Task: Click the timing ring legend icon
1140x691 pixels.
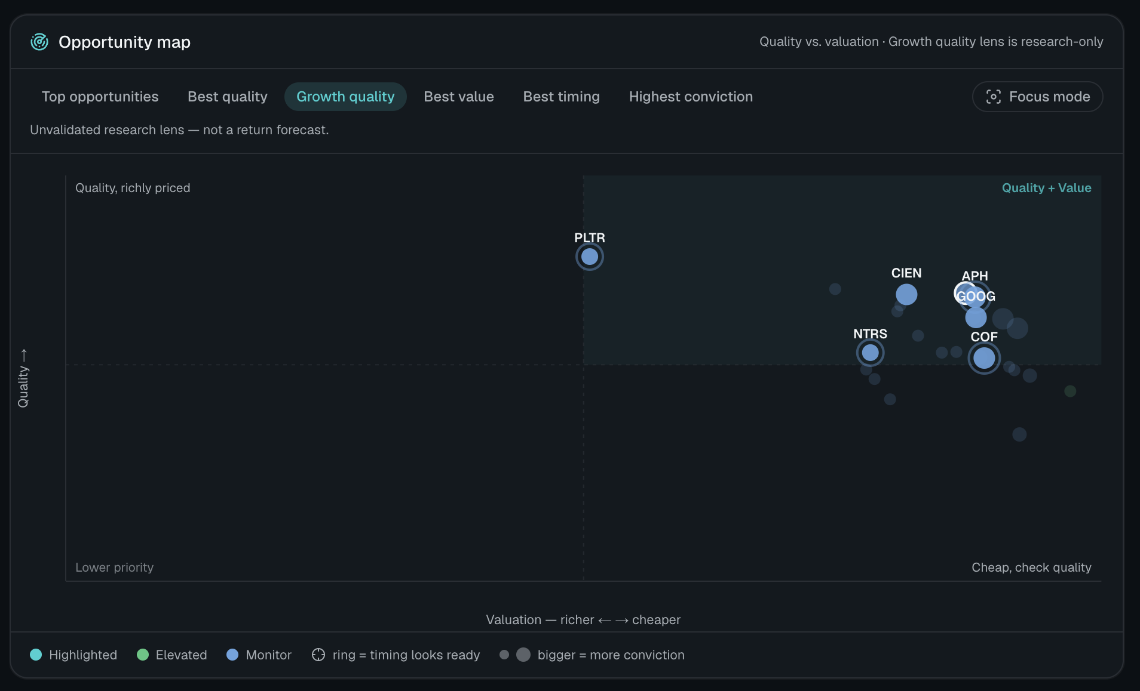Action: 318,655
